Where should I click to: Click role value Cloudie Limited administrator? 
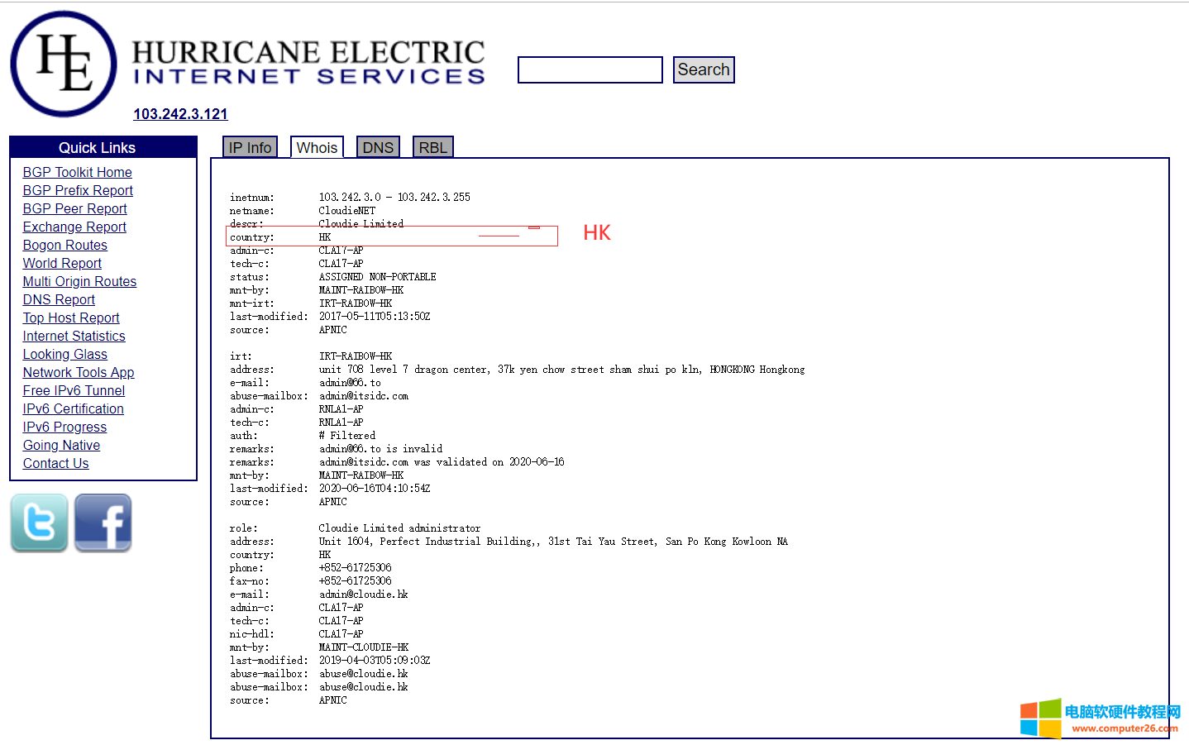pos(399,528)
